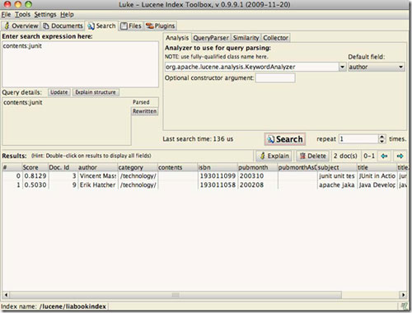Open the Collector sub-tab

coord(275,38)
